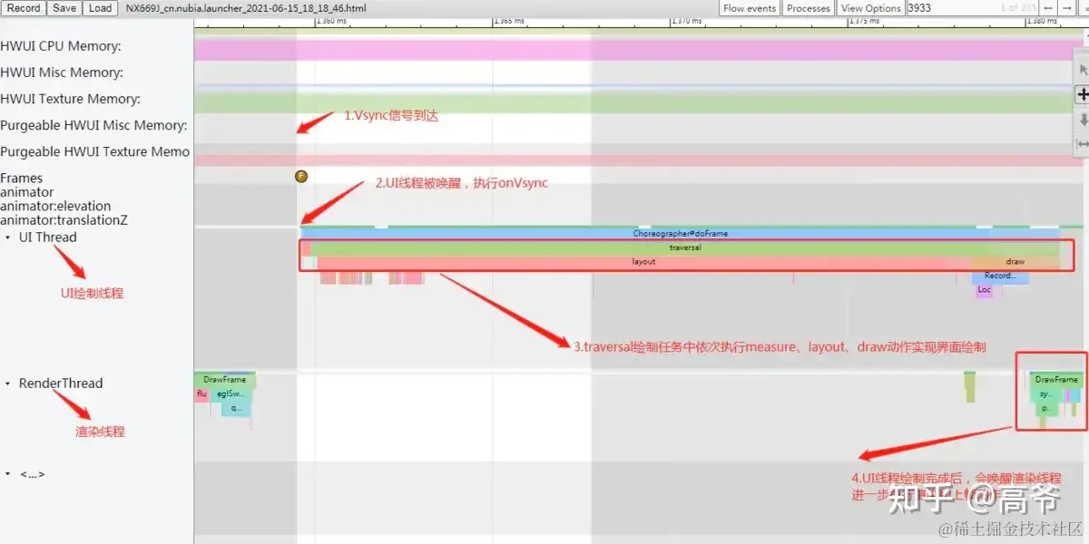The height and width of the screenshot is (544, 1089).
Task: Collapse the <...> thread track
Action: (x=8, y=474)
